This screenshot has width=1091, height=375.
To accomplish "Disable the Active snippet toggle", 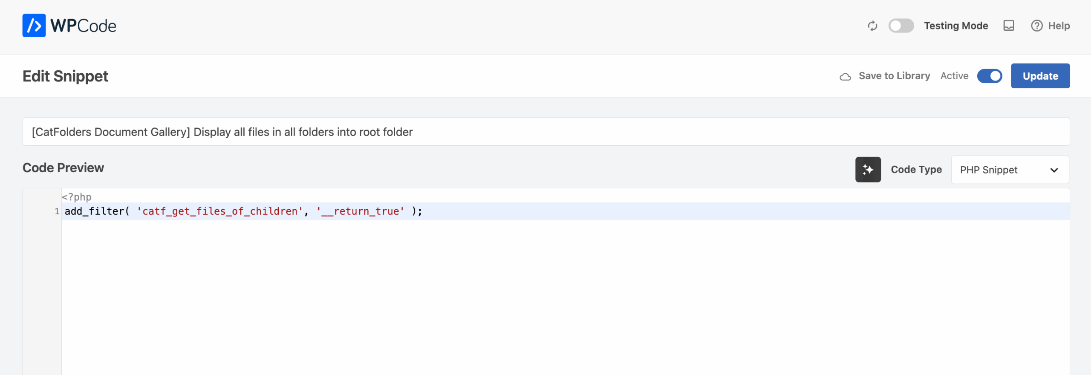I will 989,76.
